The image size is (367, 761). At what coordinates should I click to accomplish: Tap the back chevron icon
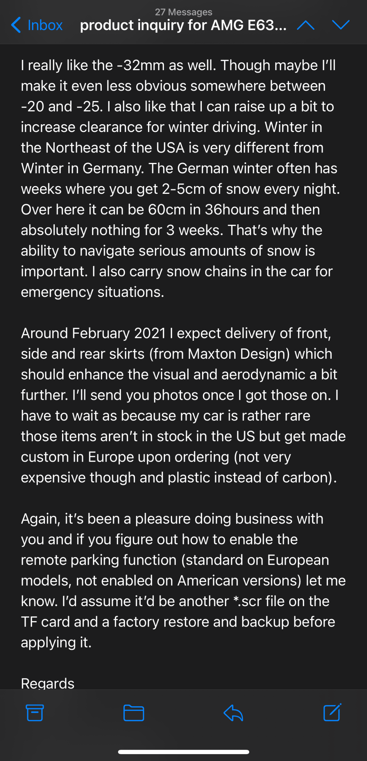tap(16, 25)
